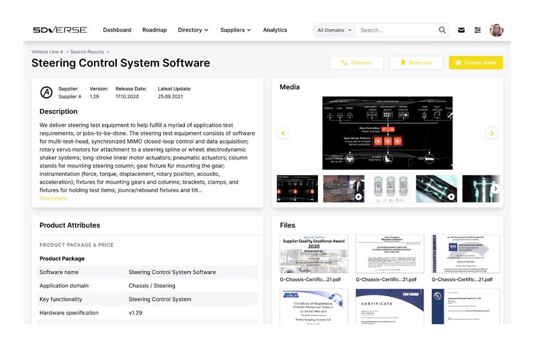This screenshot has width=539, height=359.
Task: Click the Contact Seller button
Action: (476, 63)
